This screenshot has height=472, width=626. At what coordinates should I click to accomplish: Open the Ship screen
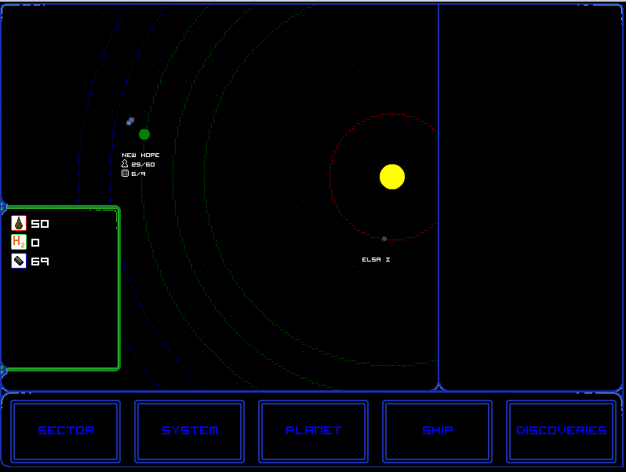[x=438, y=431]
